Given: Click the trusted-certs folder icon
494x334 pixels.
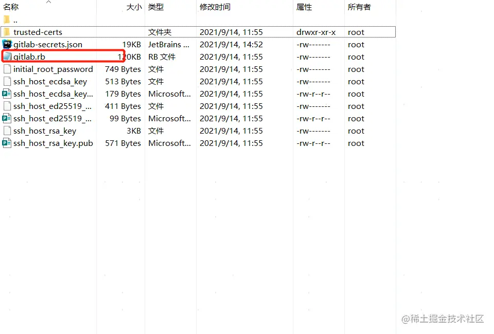Looking at the screenshot, I should point(7,32).
